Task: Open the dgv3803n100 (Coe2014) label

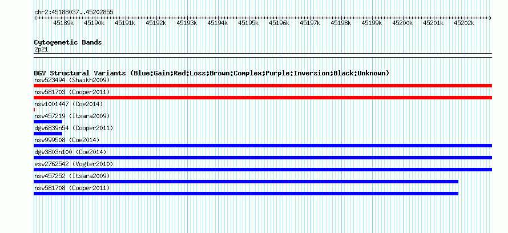Action: [70, 152]
